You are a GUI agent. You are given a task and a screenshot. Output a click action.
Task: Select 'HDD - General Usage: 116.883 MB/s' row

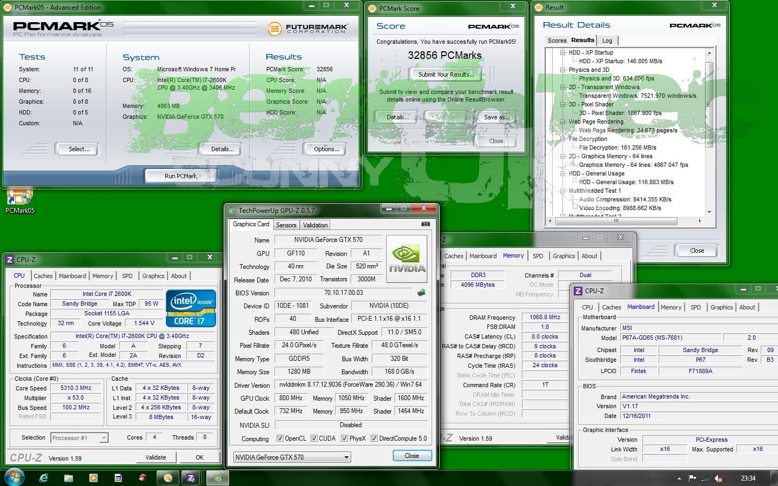(x=626, y=182)
